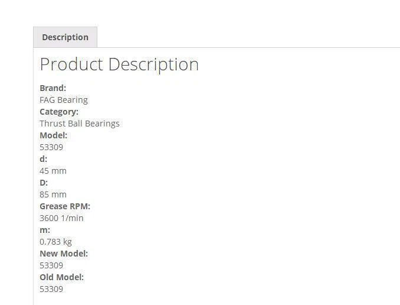Click the Old Model: label
The height and width of the screenshot is (305, 400).
click(62, 277)
